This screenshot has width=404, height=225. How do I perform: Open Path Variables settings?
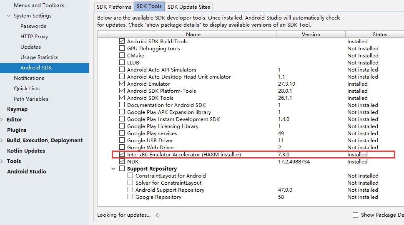(x=31, y=99)
